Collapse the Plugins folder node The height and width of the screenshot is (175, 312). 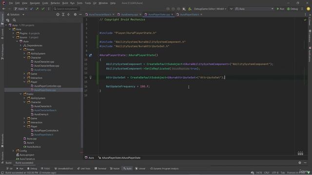14,34
